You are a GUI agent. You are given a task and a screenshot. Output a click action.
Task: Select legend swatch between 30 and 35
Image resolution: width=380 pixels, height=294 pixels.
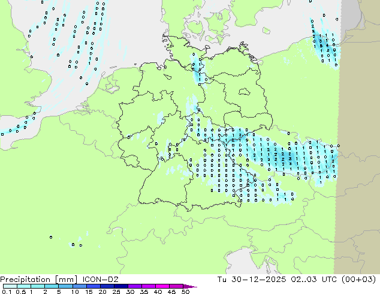(134, 286)
